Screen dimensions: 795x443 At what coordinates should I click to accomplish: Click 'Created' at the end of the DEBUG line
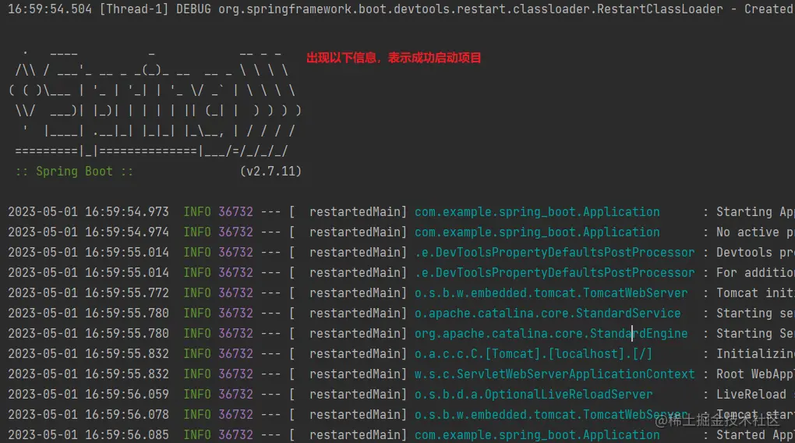769,9
